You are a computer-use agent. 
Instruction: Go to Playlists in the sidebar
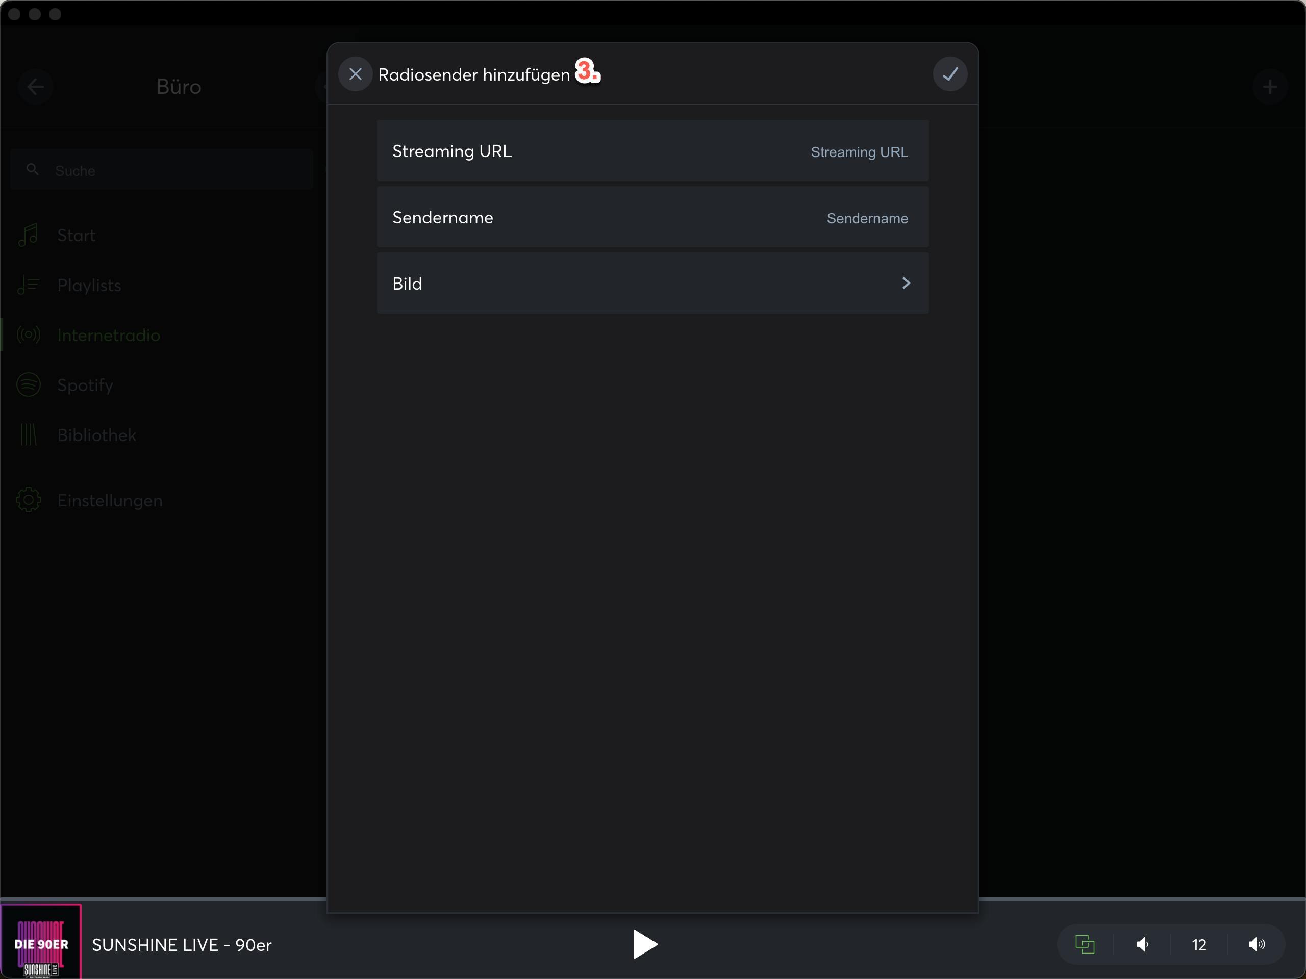pyautogui.click(x=89, y=286)
